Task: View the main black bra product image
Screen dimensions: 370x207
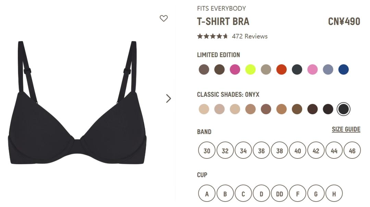Action: [x=77, y=103]
